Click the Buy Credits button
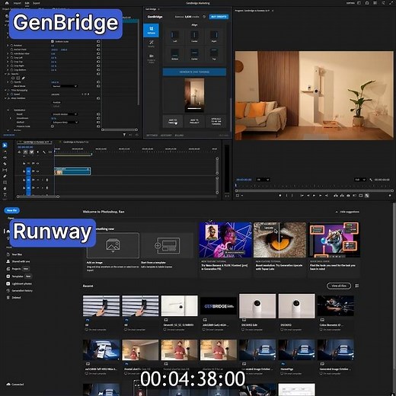Image resolution: width=396 pixels, height=396 pixels. (x=219, y=17)
